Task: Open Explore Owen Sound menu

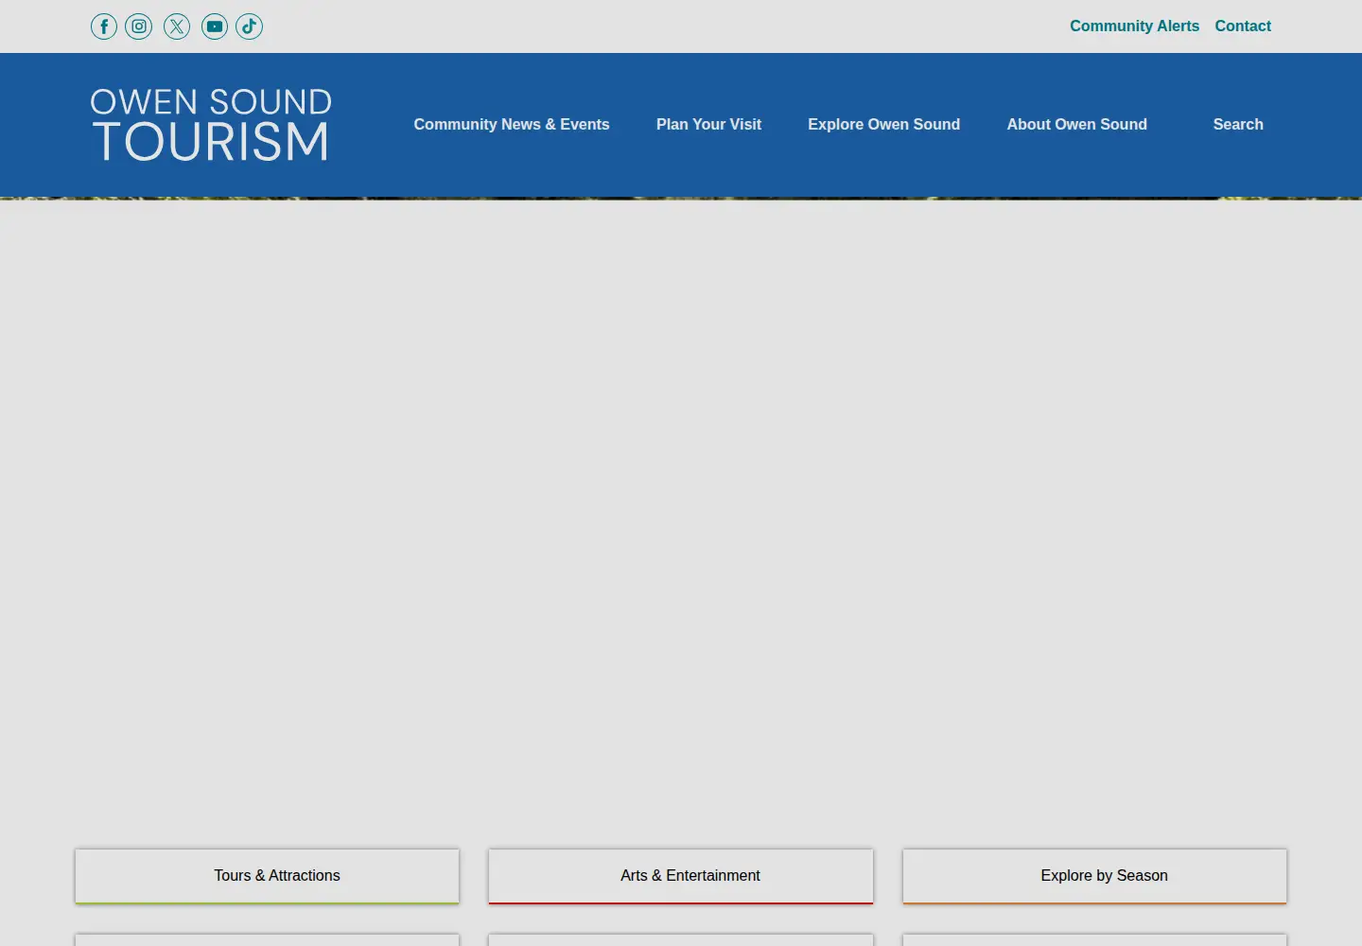Action: (x=883, y=124)
